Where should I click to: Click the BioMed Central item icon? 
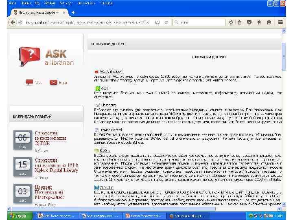tap(96, 130)
